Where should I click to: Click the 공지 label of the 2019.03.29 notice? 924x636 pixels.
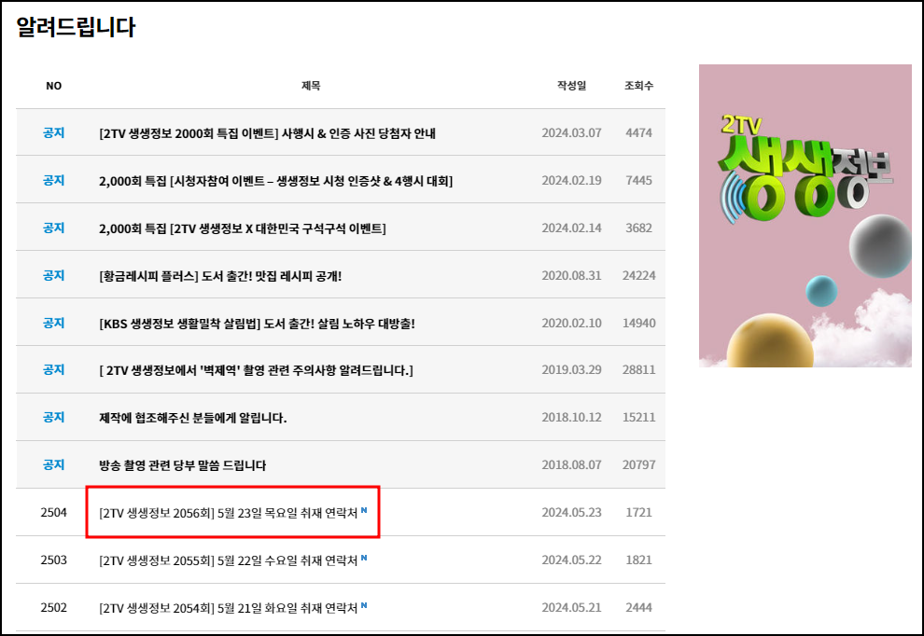coord(53,370)
